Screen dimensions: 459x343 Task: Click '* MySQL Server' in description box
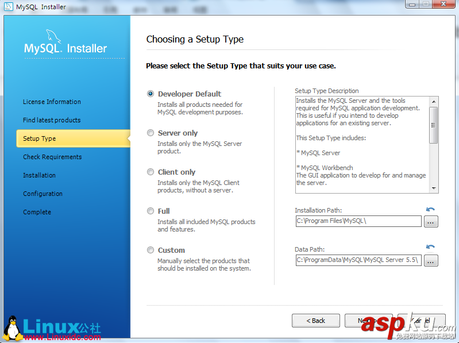[x=318, y=153]
